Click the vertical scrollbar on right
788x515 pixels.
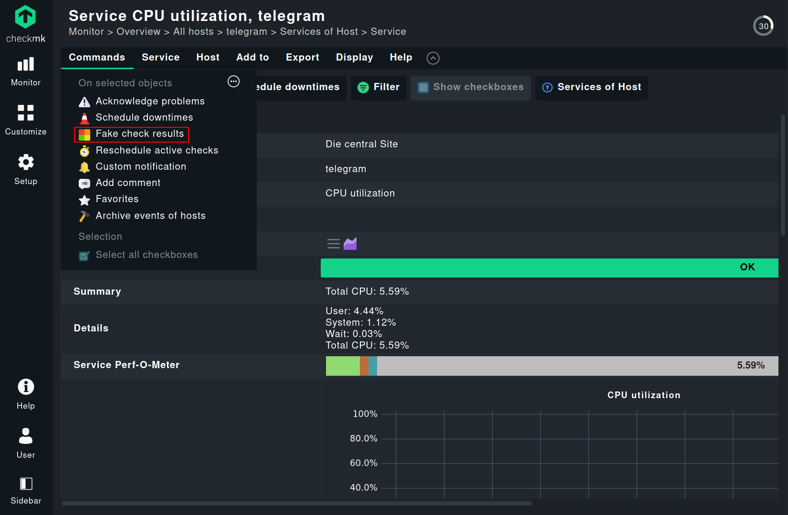783,175
